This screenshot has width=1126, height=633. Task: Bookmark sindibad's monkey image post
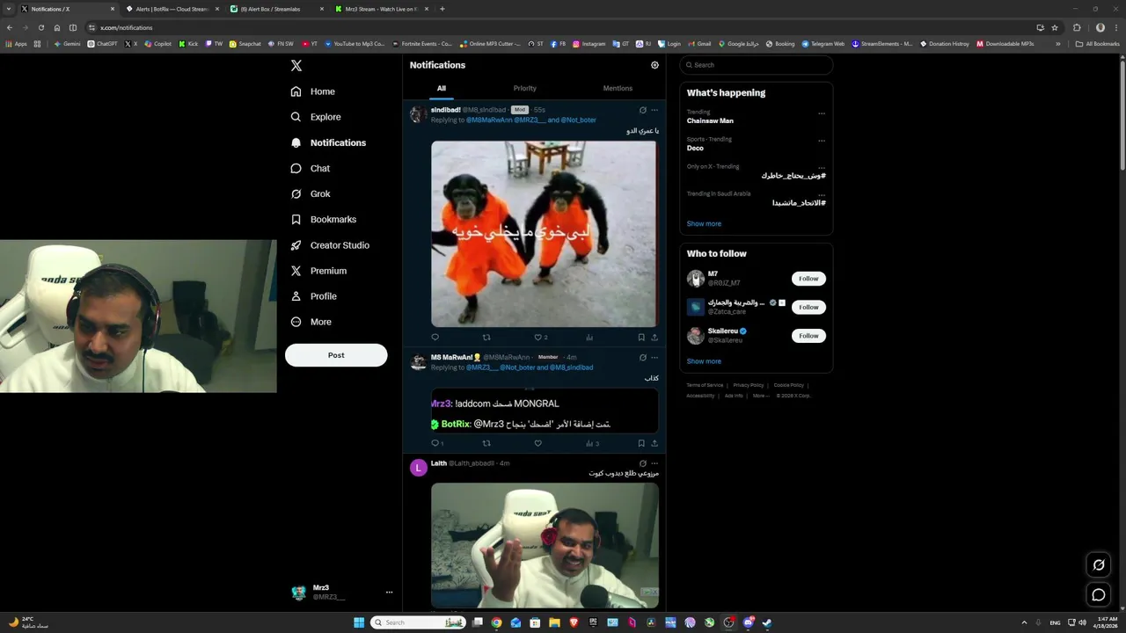click(640, 337)
